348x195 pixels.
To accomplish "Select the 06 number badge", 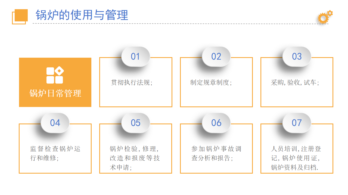I will pos(216,123).
